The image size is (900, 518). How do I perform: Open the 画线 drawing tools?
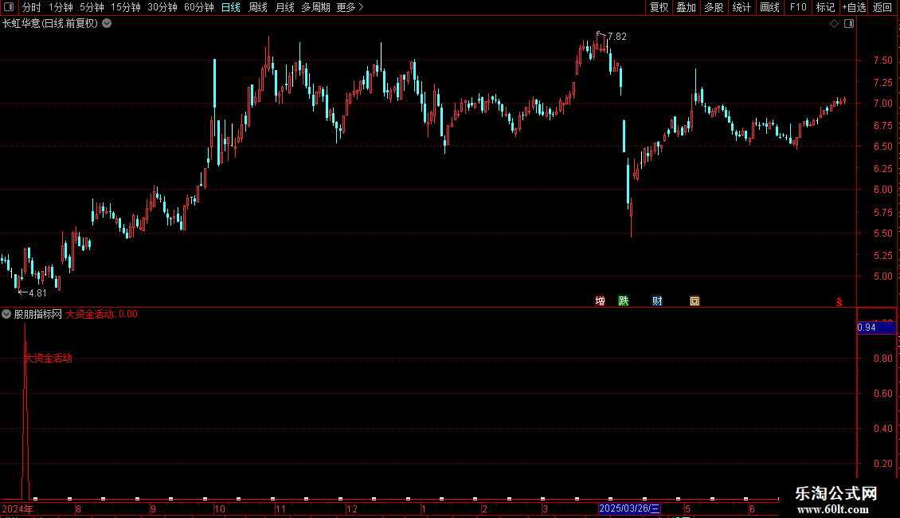point(769,7)
